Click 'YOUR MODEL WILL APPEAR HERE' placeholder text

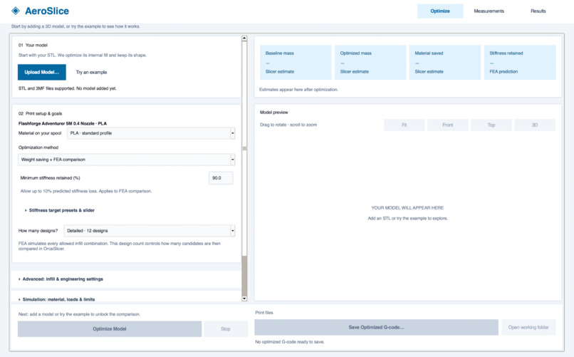tap(407, 207)
